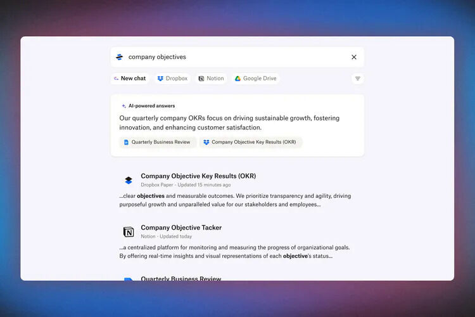The height and width of the screenshot is (317, 475).
Task: Click the Notion icon beside Company Objective Tacker
Action: 129,231
